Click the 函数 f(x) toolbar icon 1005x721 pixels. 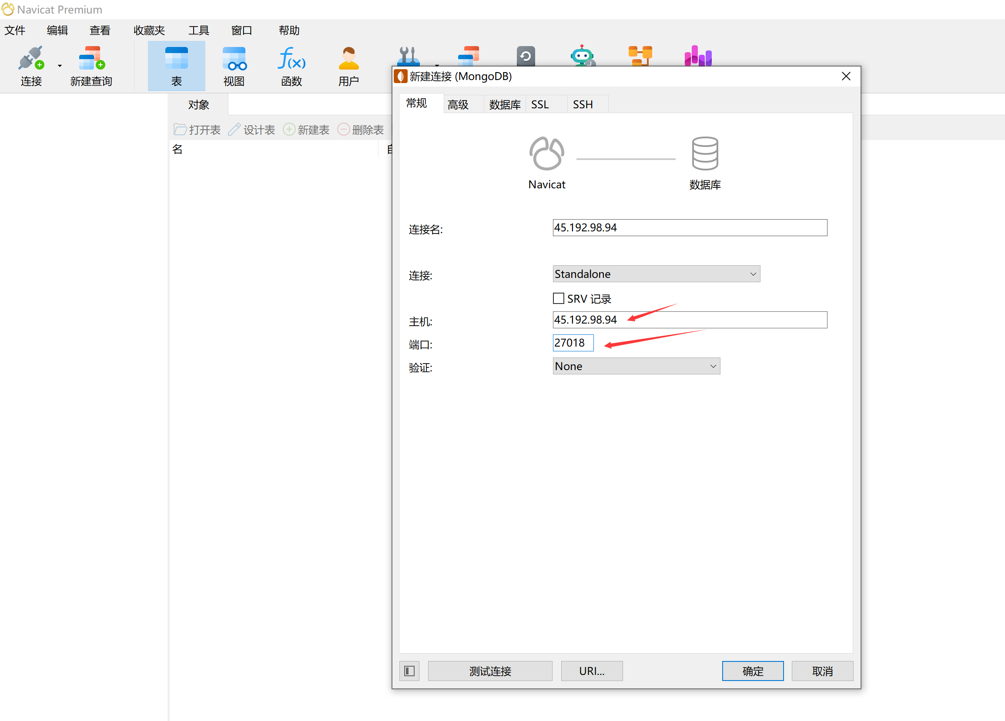coord(291,58)
